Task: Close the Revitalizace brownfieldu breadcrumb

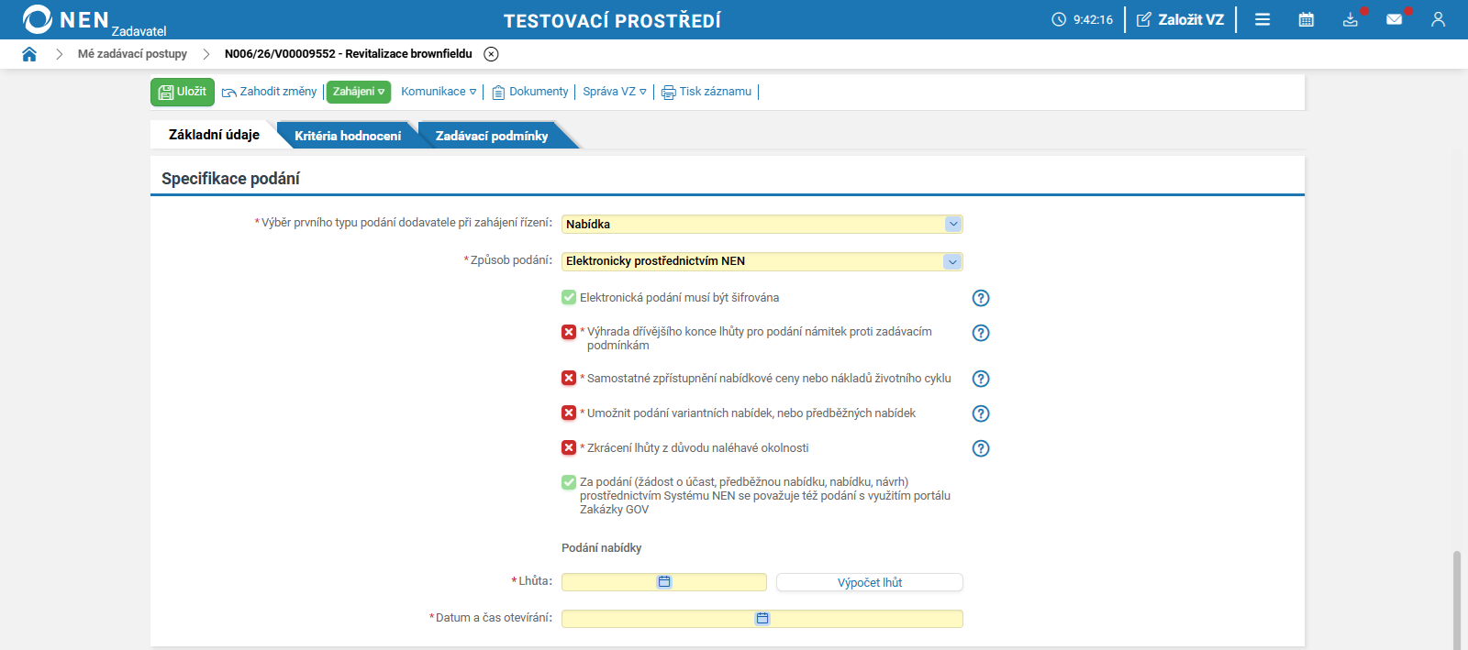Action: coord(491,54)
